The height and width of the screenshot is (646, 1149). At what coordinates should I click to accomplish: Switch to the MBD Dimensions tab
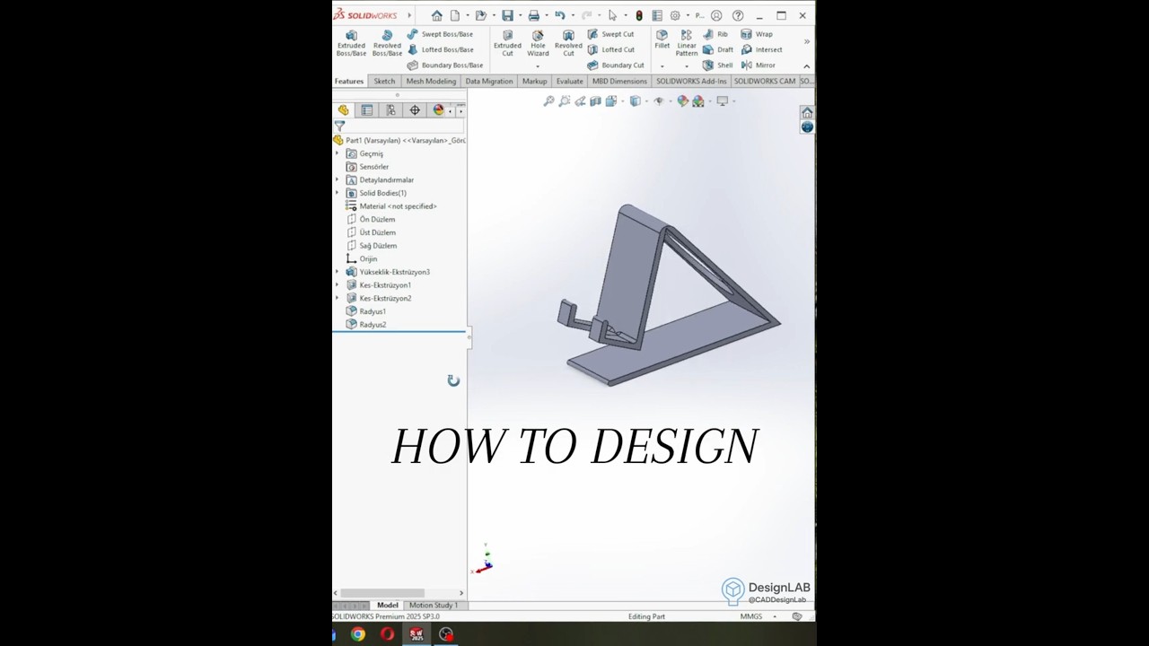click(x=619, y=81)
